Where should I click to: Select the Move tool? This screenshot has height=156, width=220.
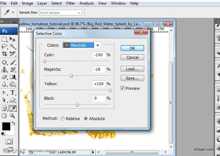[12, 39]
